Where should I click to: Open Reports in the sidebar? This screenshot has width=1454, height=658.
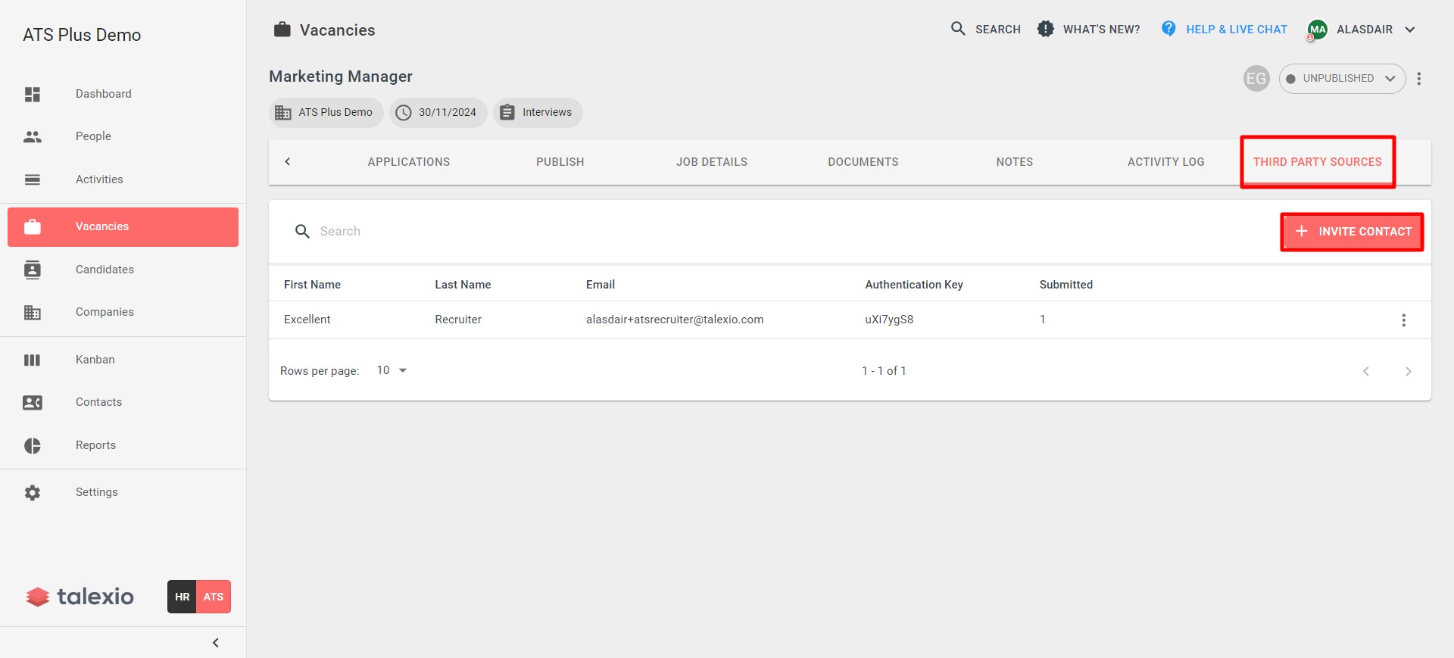pos(123,445)
